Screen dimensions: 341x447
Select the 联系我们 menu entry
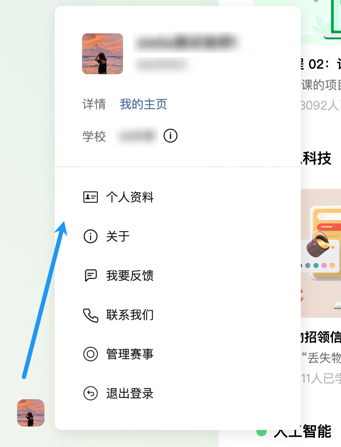click(x=178, y=315)
